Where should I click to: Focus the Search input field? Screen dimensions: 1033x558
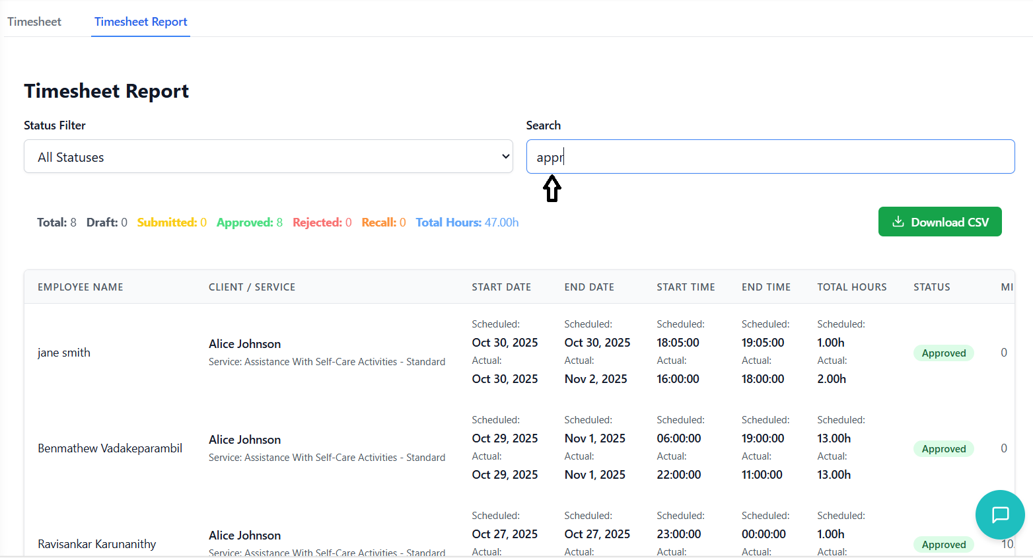click(x=770, y=157)
